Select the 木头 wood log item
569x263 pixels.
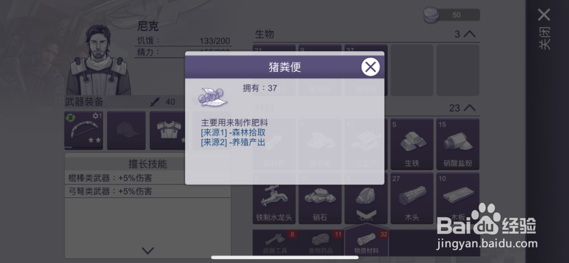(412, 198)
